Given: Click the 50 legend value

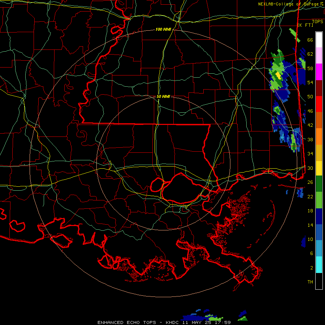Looking at the screenshot, I should click(x=310, y=97).
